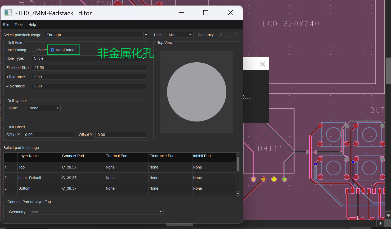The height and width of the screenshot is (229, 391).
Task: Click the pad table scroll-down arrow
Action: pos(238,194)
